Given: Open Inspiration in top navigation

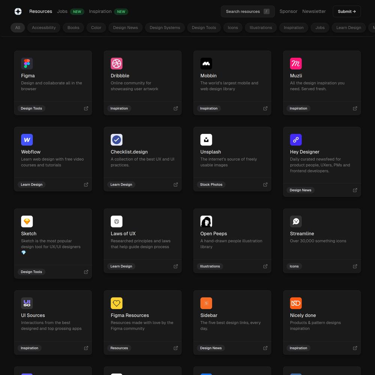Looking at the screenshot, I should (100, 11).
